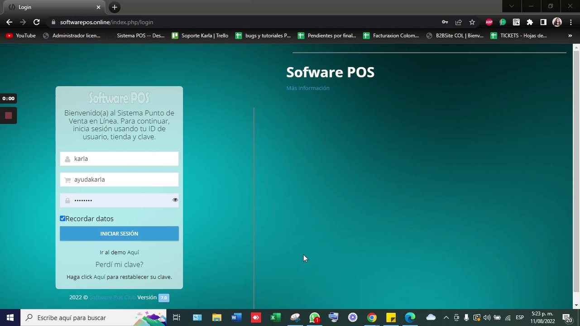The image size is (580, 326).
Task: Show the password with the eye icon
Action: coord(175,200)
